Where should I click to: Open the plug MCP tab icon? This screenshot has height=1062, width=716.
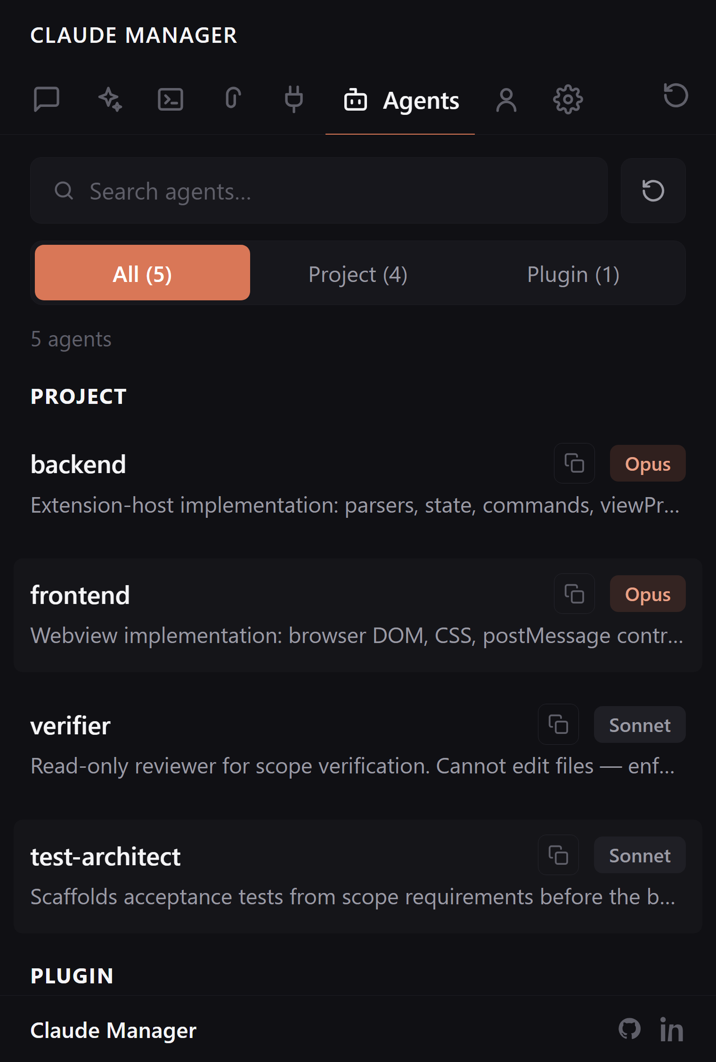tap(294, 99)
